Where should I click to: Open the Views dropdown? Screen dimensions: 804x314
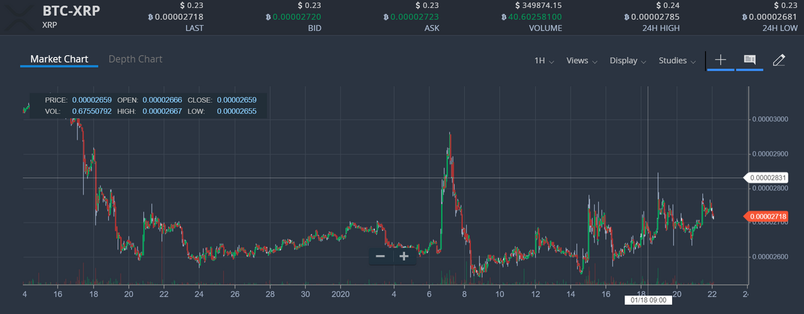click(582, 61)
